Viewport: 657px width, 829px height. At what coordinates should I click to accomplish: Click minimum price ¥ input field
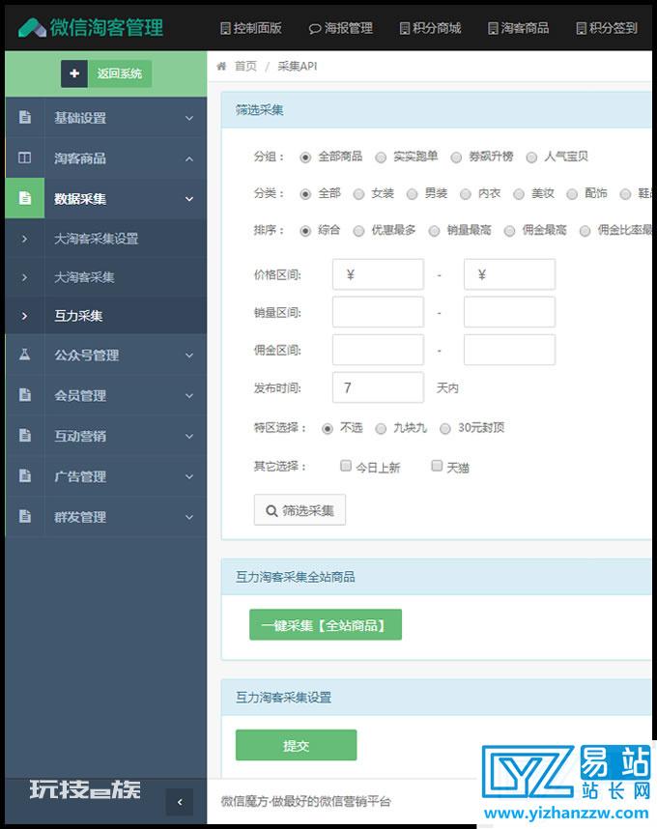click(378, 274)
